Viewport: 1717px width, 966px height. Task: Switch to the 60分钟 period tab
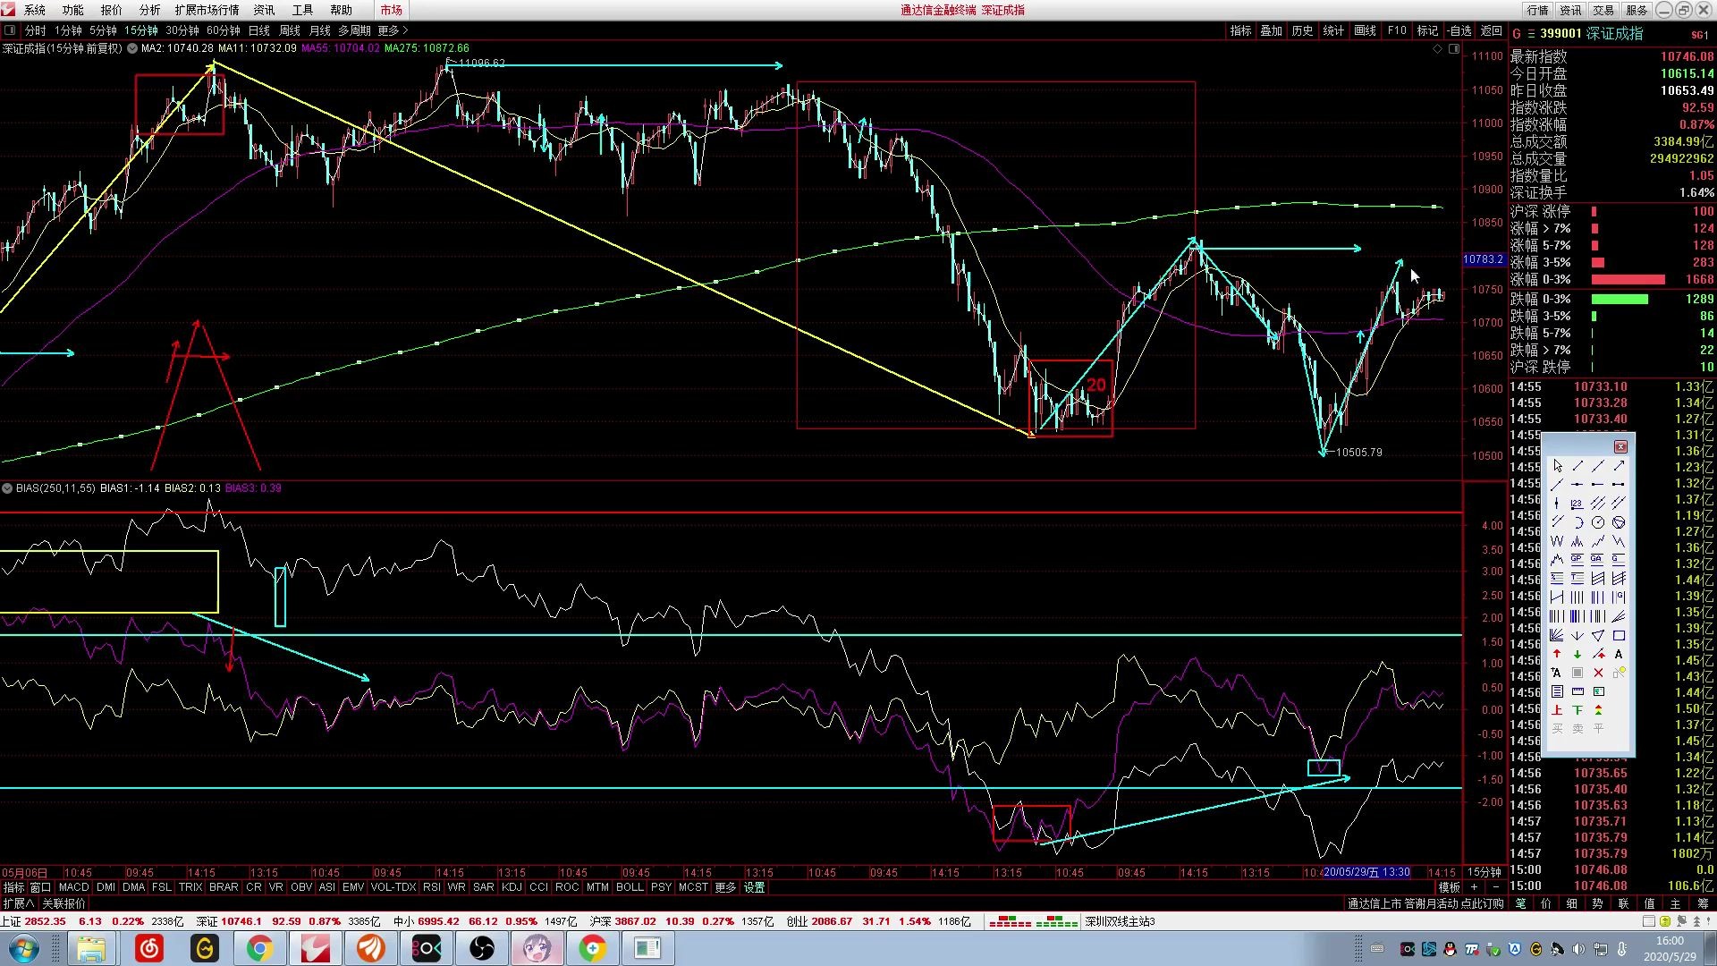pyautogui.click(x=224, y=30)
